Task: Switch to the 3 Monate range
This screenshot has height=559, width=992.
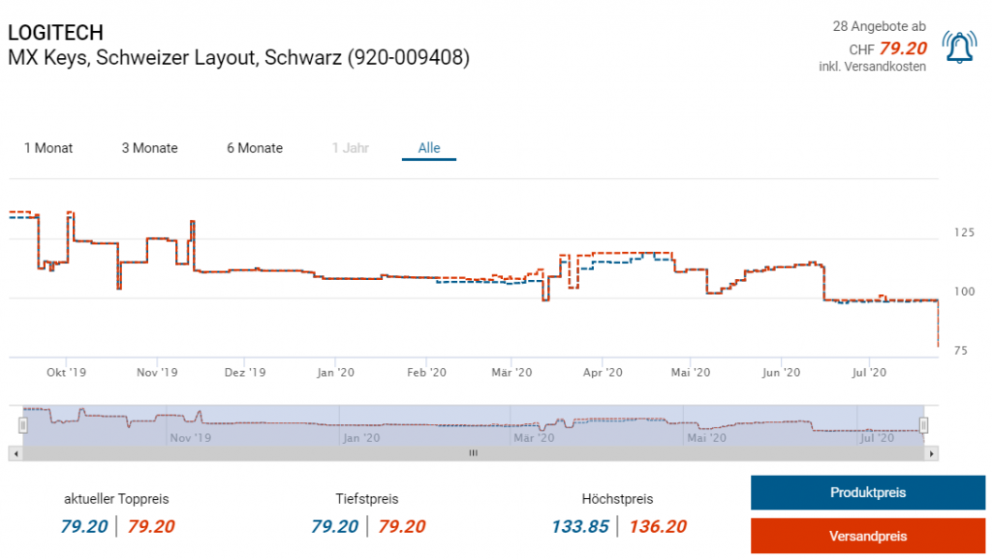Action: (149, 148)
